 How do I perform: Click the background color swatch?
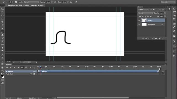(x=3, y=77)
